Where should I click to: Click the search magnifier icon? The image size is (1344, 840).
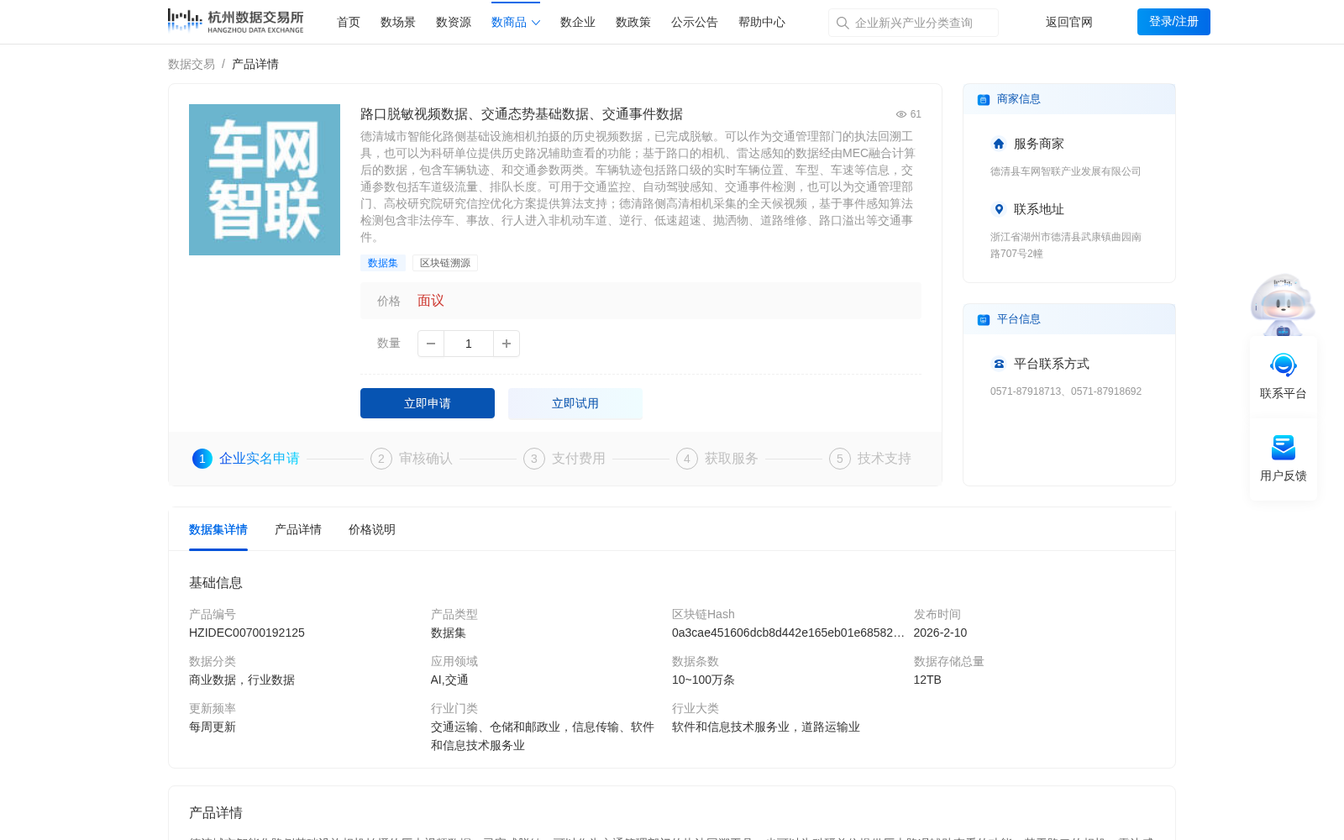click(843, 23)
